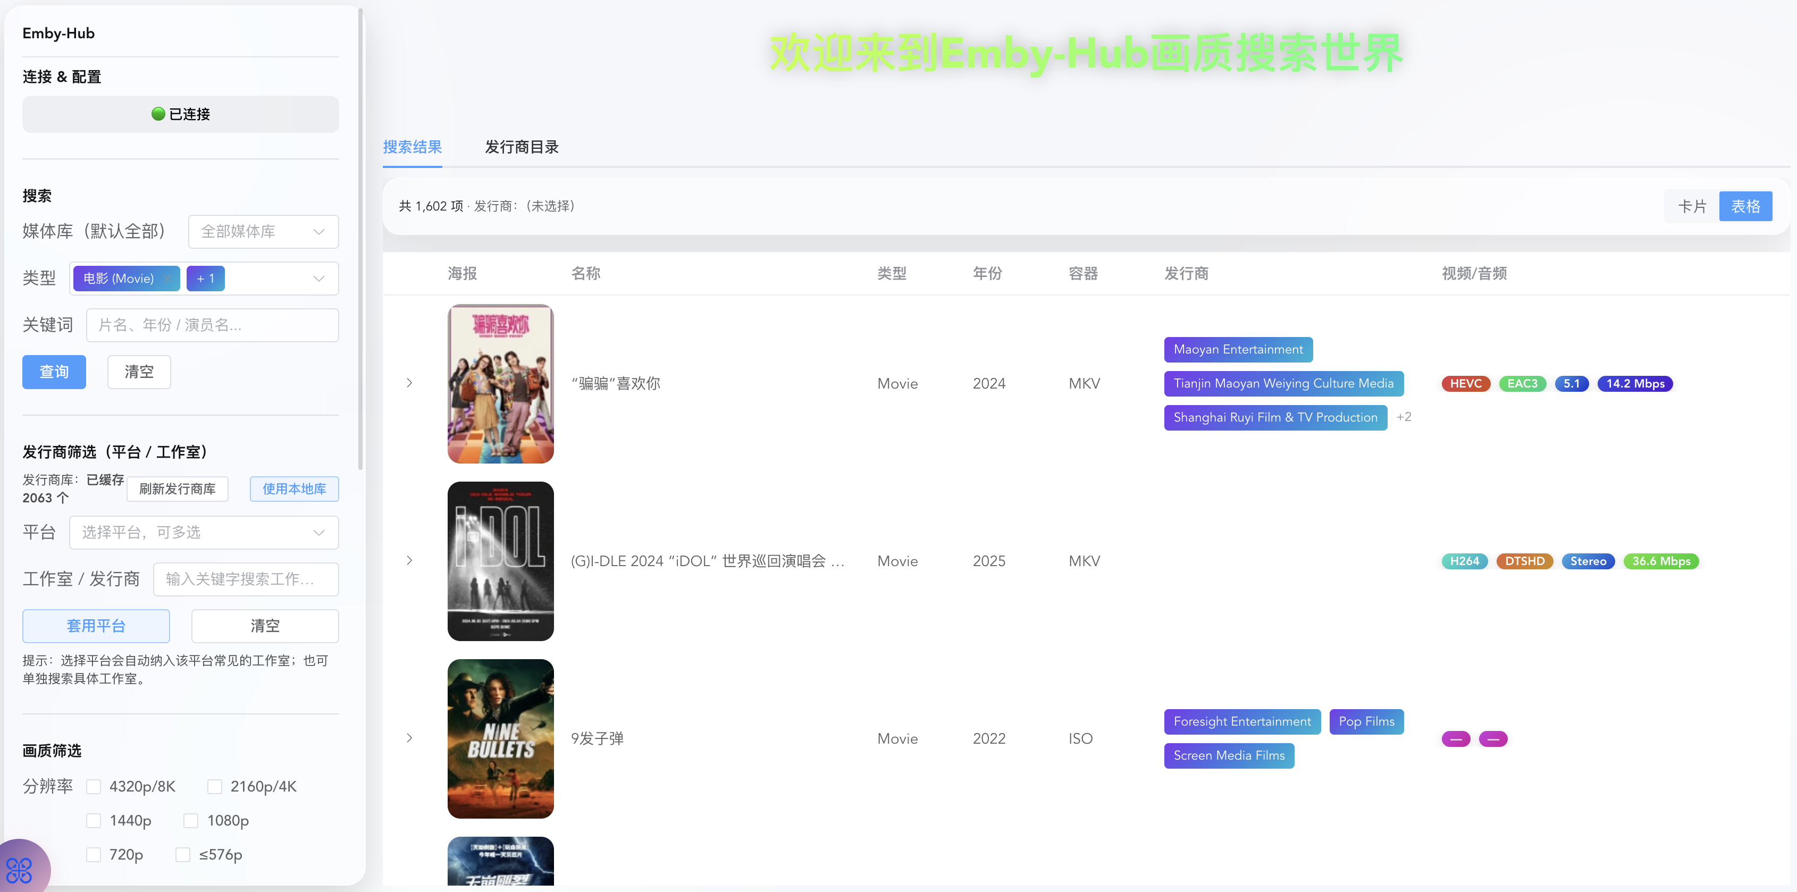
Task: Click the green connected status indicator
Action: pyautogui.click(x=158, y=114)
